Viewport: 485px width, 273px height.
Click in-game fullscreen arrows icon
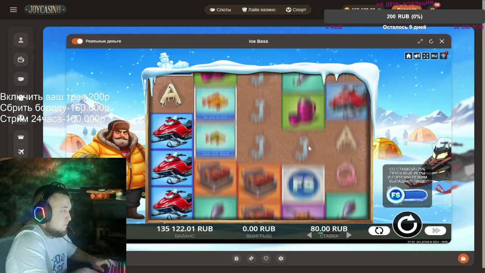[x=426, y=56]
